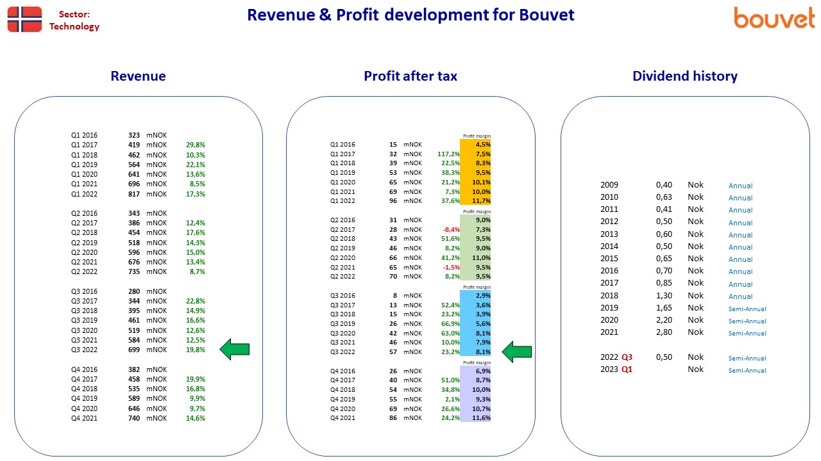Image resolution: width=821 pixels, height=461 pixels.
Task: Select Q3 2022 revenue value 699
Action: point(133,350)
